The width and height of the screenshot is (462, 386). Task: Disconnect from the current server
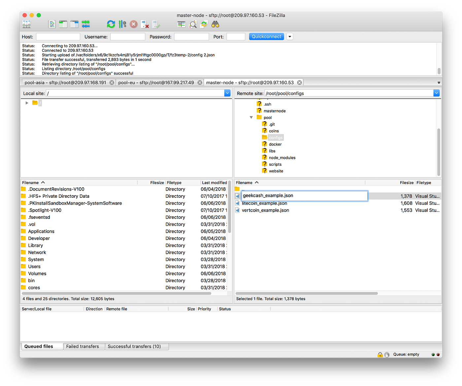145,24
